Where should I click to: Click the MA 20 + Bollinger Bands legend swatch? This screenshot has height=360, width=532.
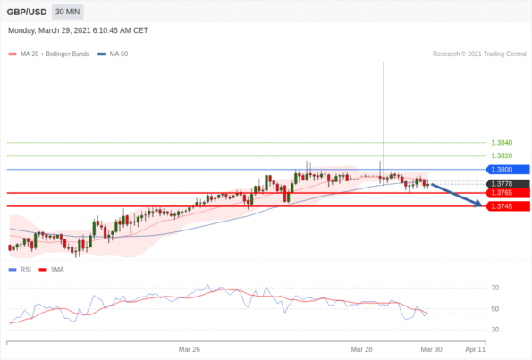click(13, 54)
